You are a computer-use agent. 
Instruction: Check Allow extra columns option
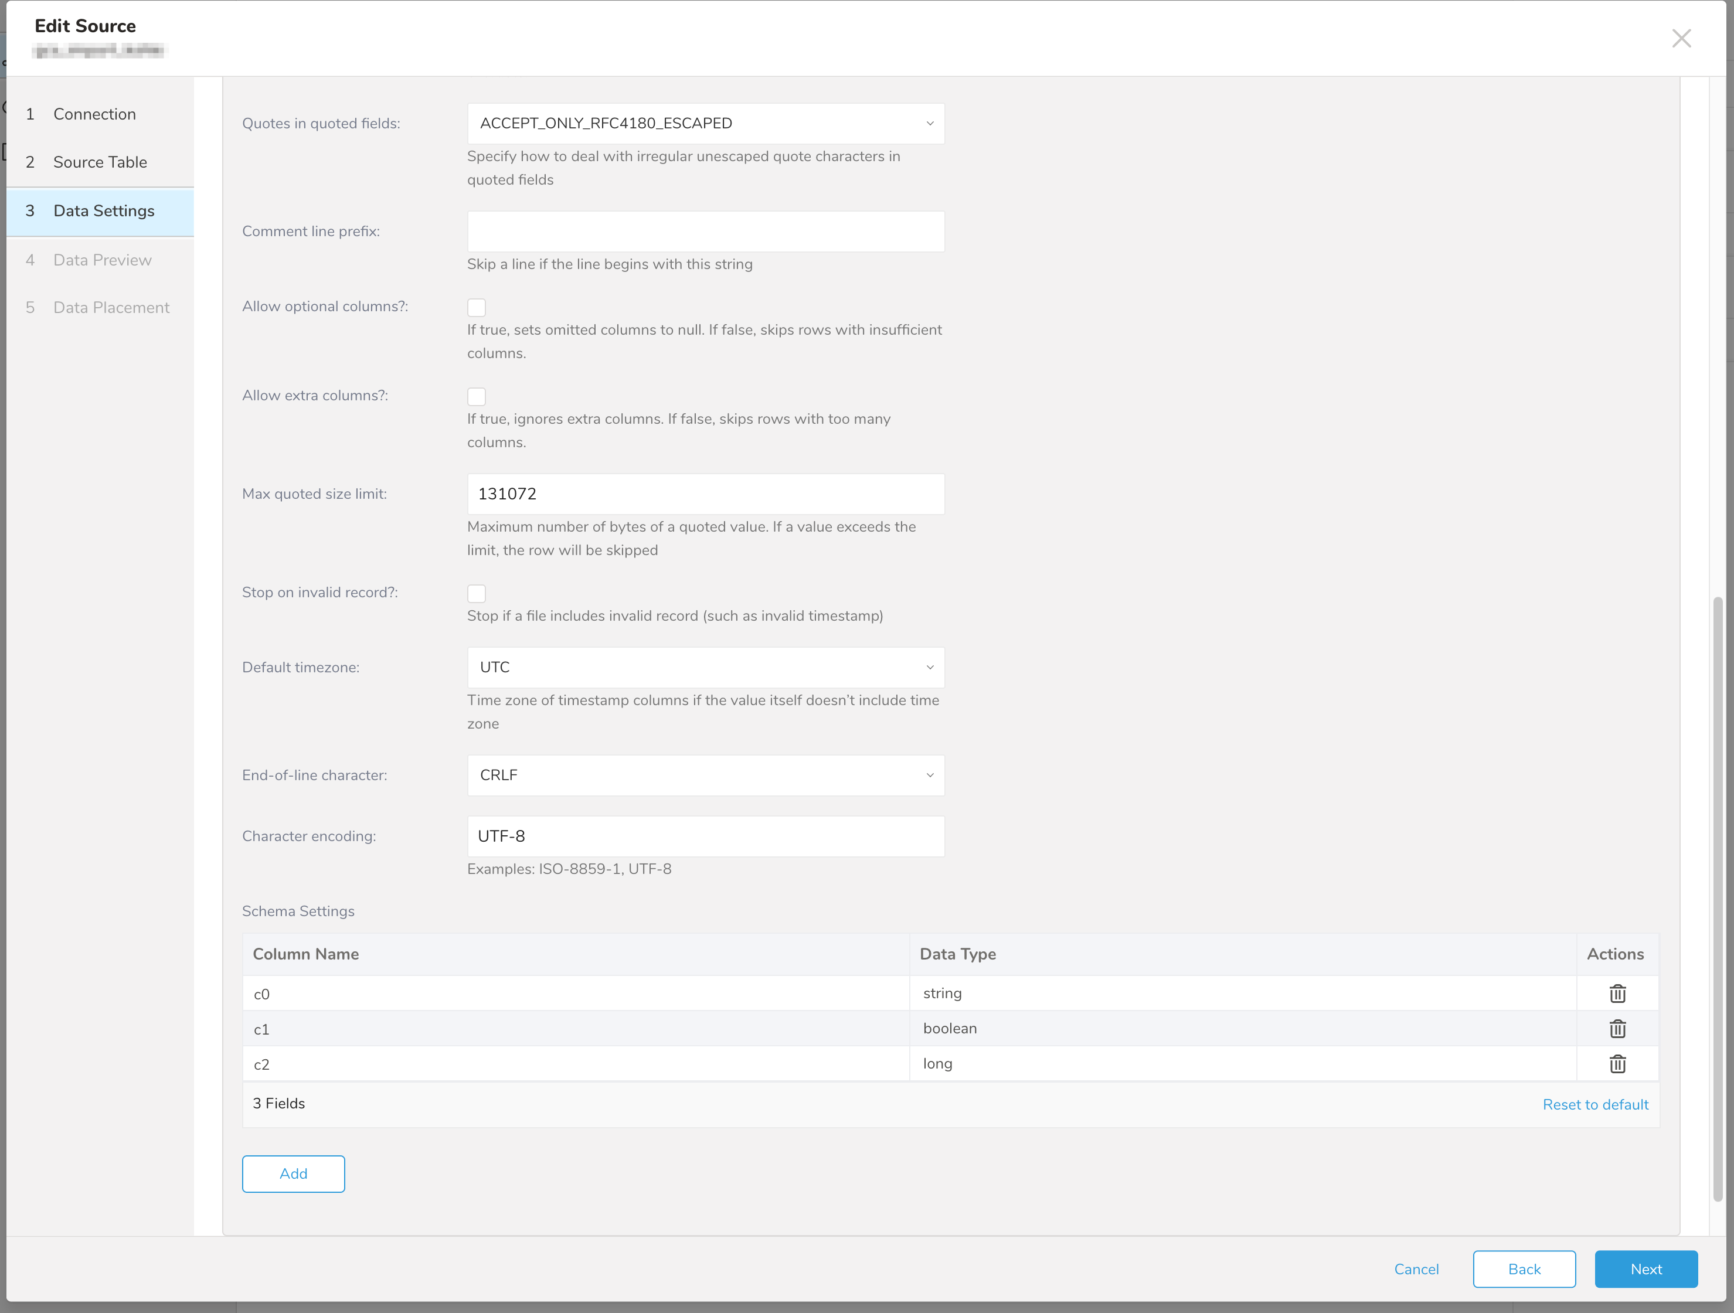pyautogui.click(x=476, y=397)
